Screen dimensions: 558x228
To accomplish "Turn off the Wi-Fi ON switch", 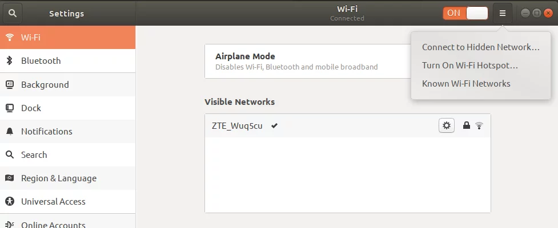I will pos(465,13).
